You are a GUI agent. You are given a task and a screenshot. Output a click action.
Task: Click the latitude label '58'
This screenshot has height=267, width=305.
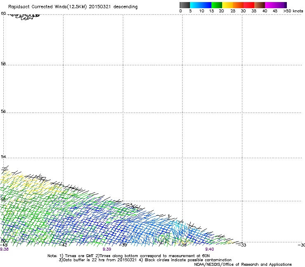3,64
